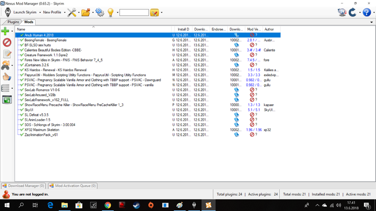Screen dimensions: 376x211
Task: Open the add mod plus dropdown arrow
Action: pyautogui.click(x=12, y=31)
